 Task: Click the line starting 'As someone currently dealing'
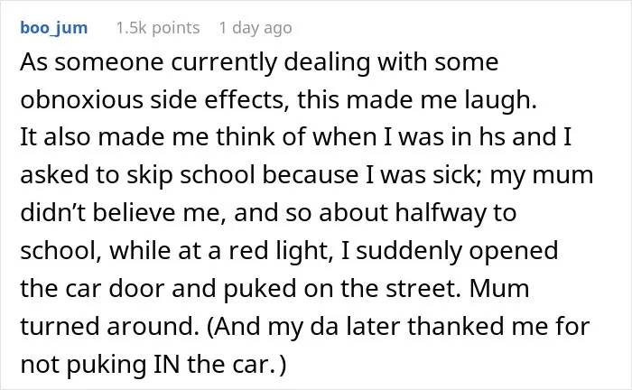[x=259, y=62]
